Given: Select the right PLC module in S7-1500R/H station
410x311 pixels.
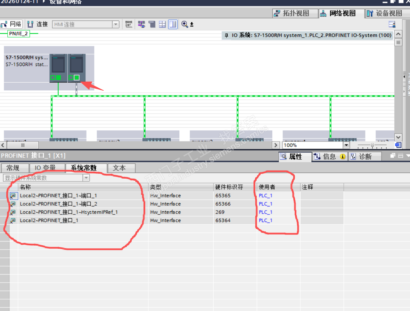Looking at the screenshot, I should [76, 68].
